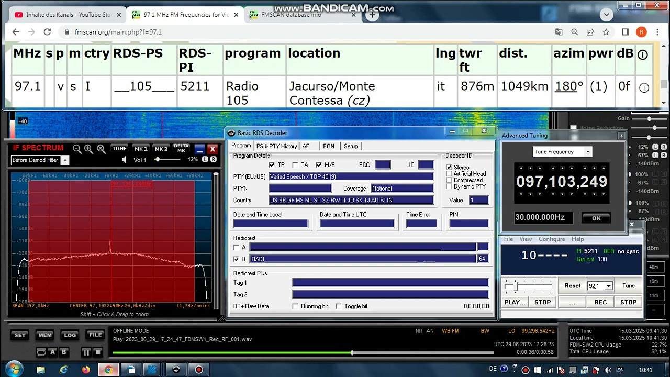Adjust the Vol 1 slider

point(167,160)
